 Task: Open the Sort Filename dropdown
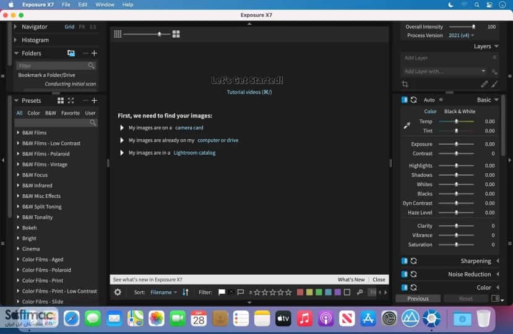click(x=163, y=292)
